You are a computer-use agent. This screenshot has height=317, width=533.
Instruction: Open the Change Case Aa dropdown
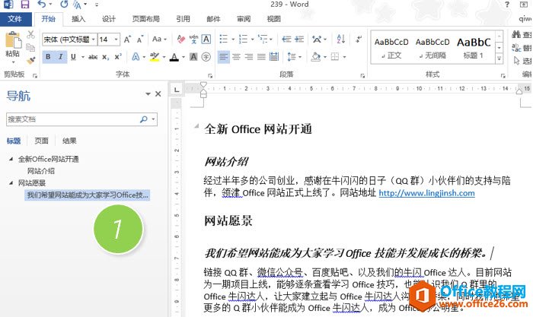coord(159,40)
